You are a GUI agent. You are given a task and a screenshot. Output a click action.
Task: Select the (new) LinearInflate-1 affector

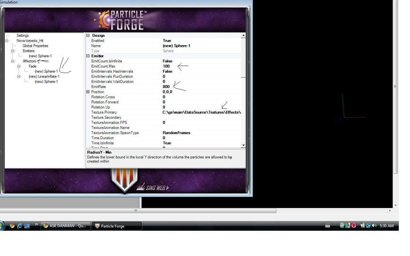tap(44, 76)
